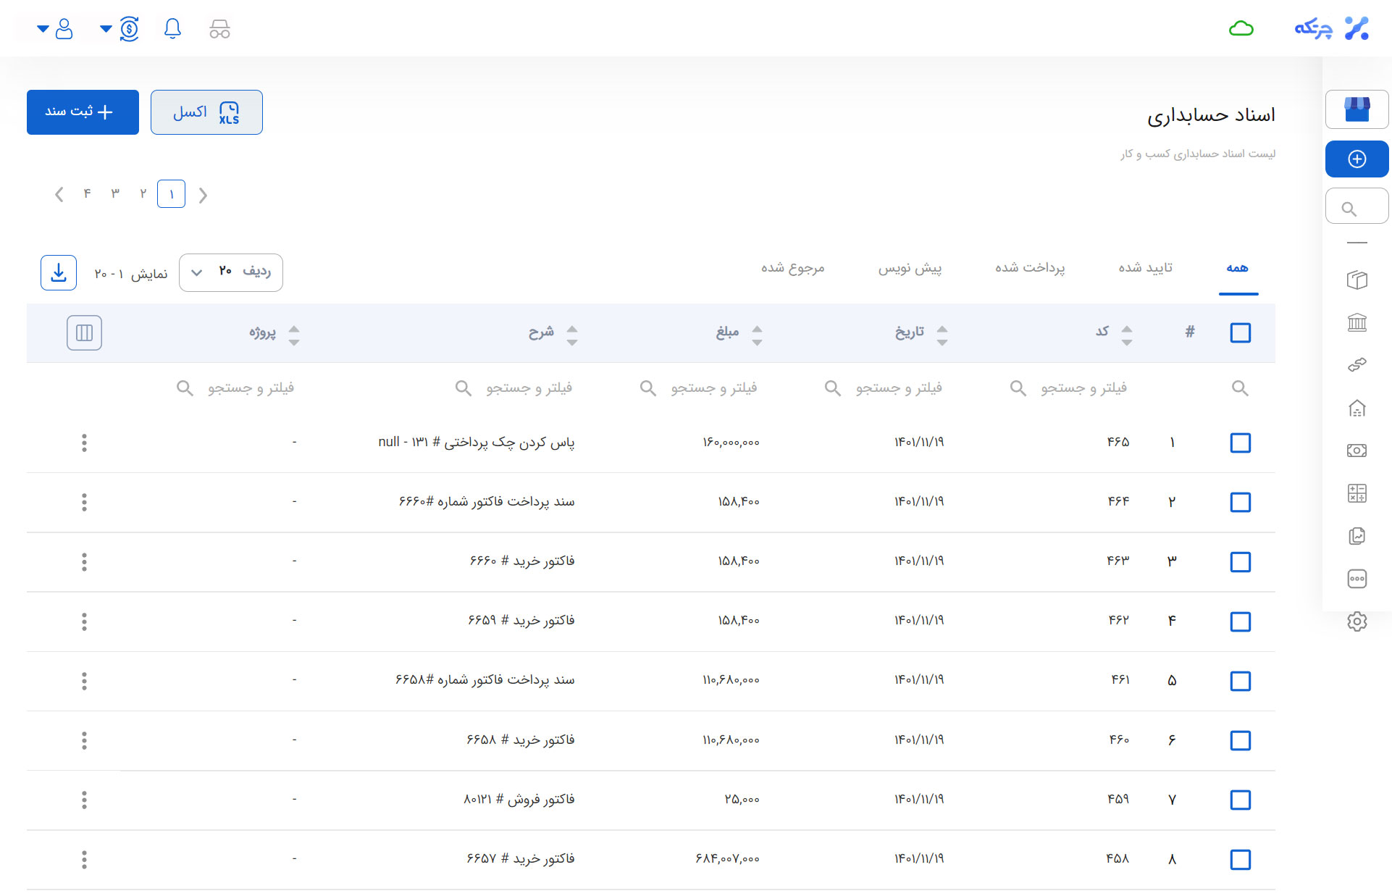Go to pagination page ۲
1392x896 pixels.
(143, 193)
